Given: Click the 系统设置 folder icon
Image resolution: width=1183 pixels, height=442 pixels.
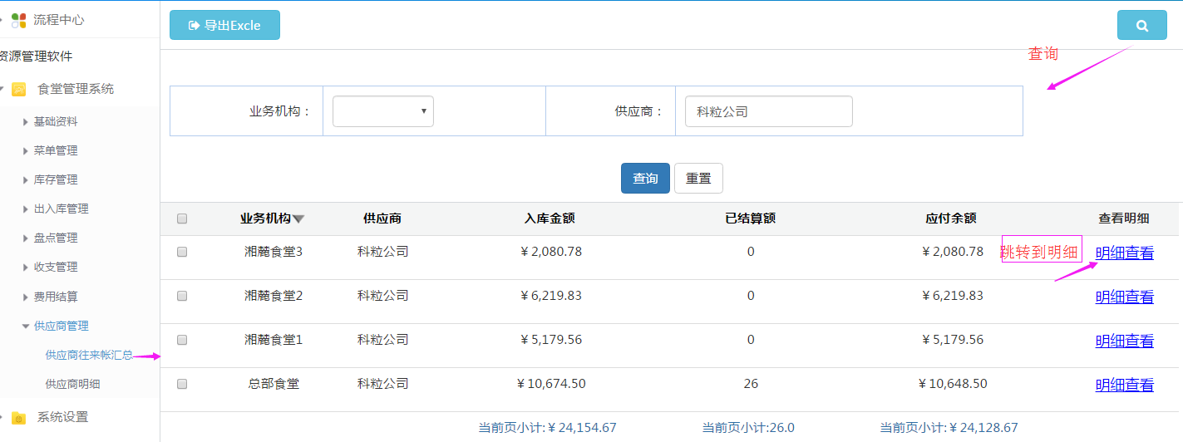Looking at the screenshot, I should (x=18, y=417).
